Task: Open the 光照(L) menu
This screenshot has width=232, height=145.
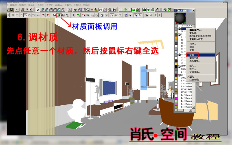Action: [x=41, y=5]
